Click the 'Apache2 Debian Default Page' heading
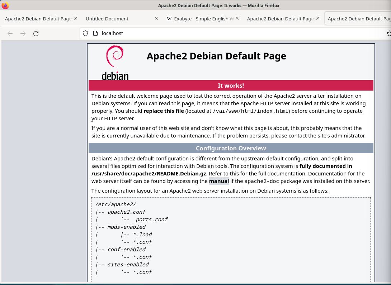This screenshot has width=391, height=285. pos(216,56)
